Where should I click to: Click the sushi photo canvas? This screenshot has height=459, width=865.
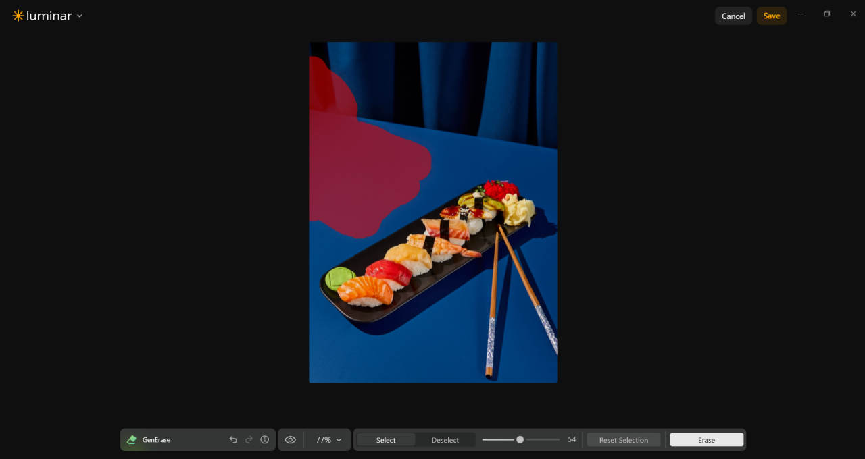[433, 213]
